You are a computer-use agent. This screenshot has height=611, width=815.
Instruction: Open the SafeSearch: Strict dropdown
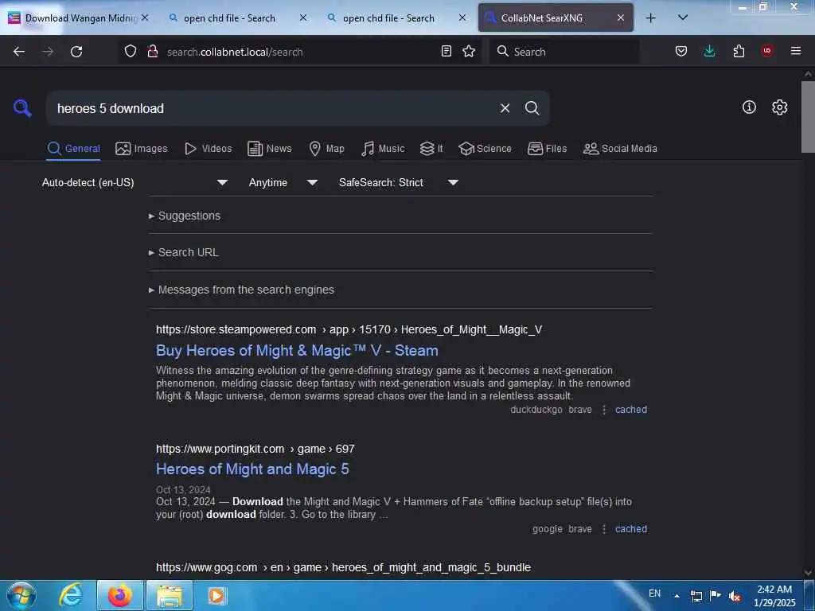coord(398,182)
